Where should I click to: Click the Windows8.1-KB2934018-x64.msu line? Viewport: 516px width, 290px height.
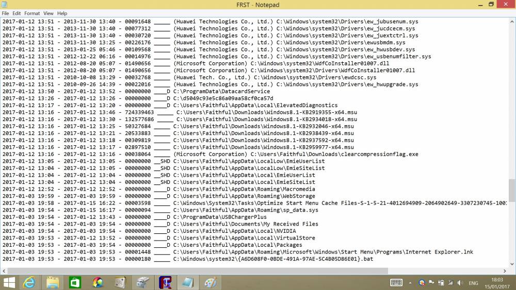[x=180, y=119]
